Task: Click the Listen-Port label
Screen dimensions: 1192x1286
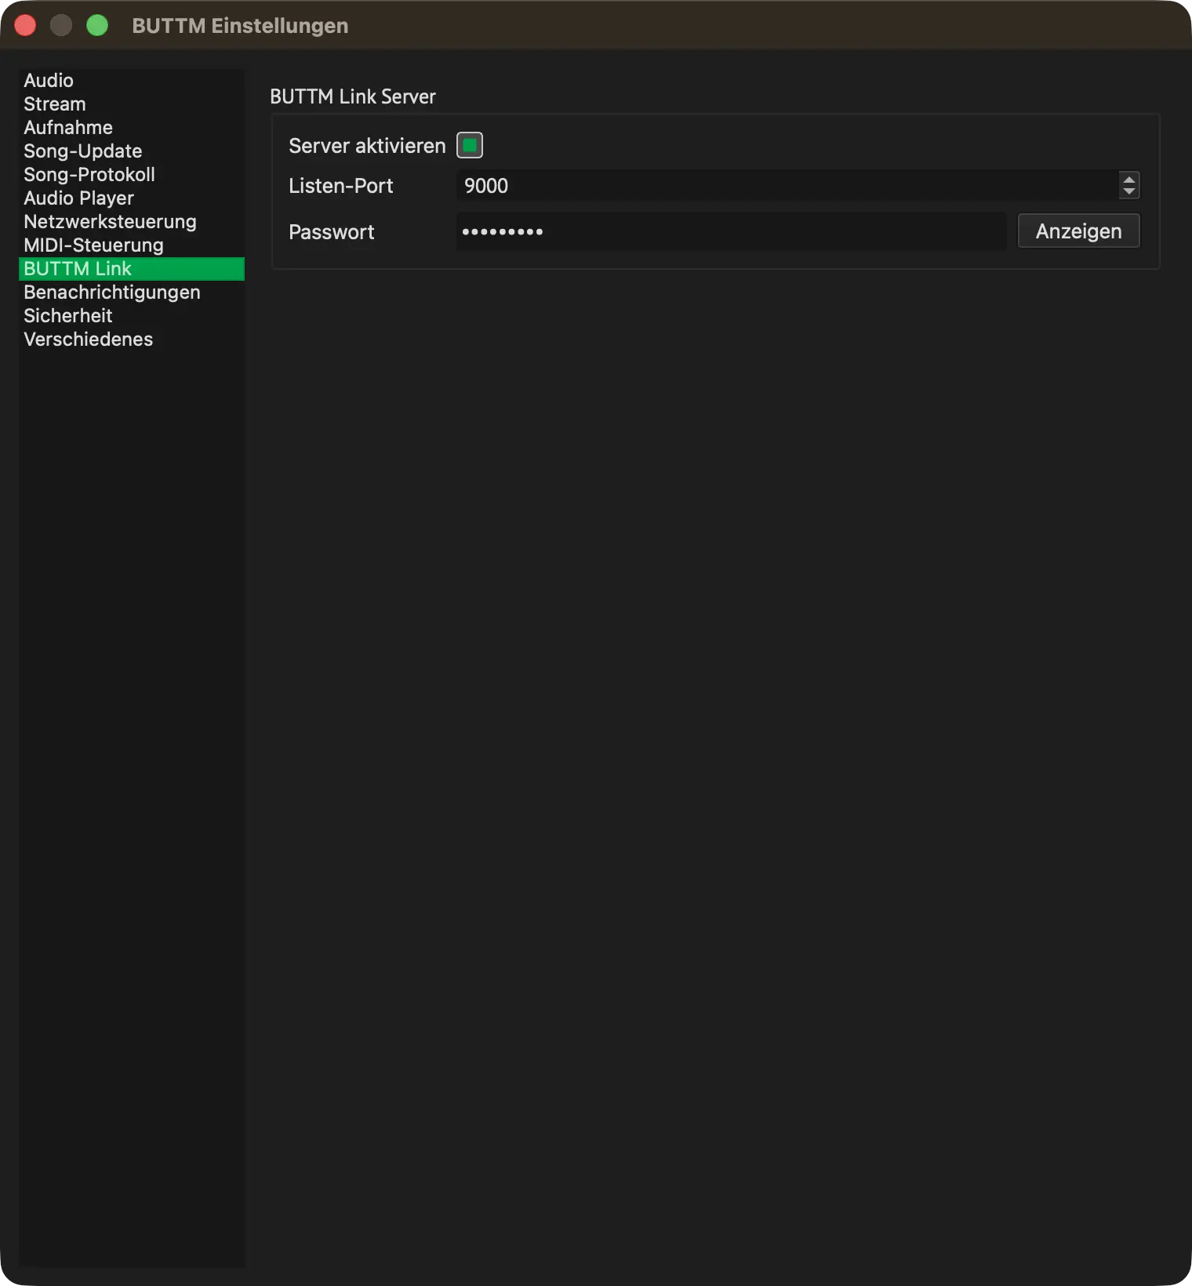Action: [341, 186]
